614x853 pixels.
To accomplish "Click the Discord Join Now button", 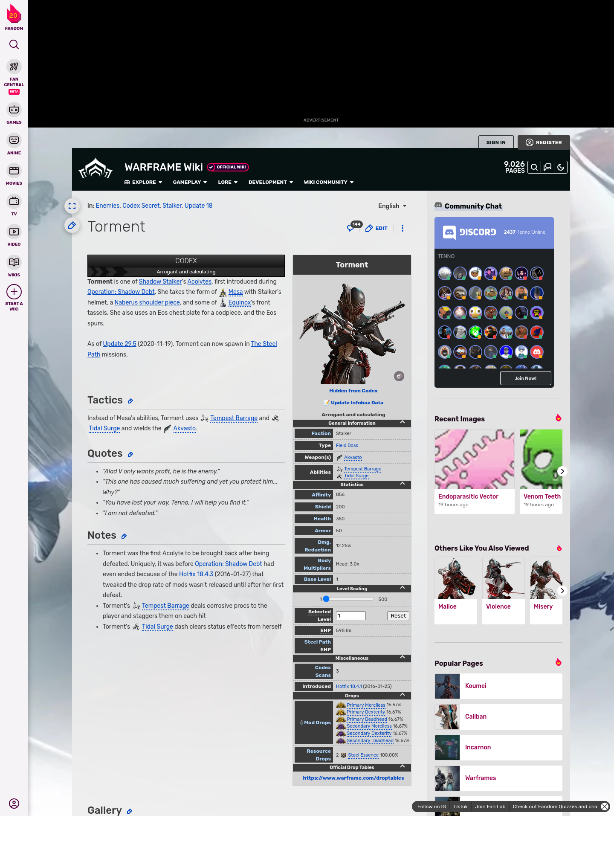I will pos(525,378).
